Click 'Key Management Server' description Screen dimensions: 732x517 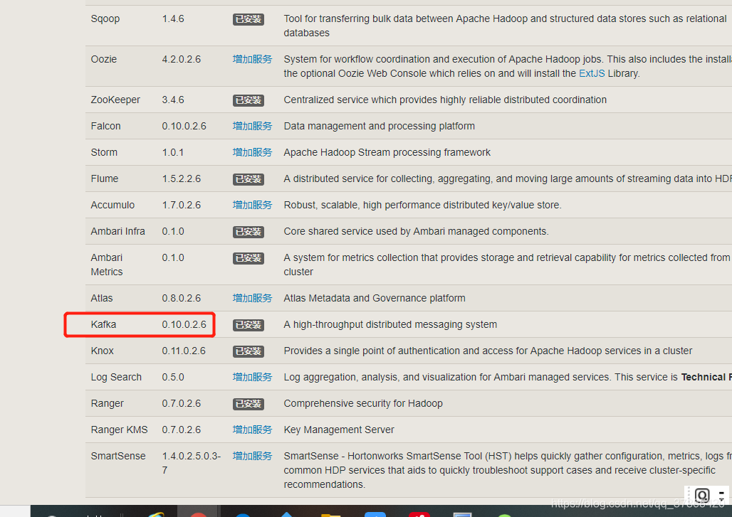[339, 430]
